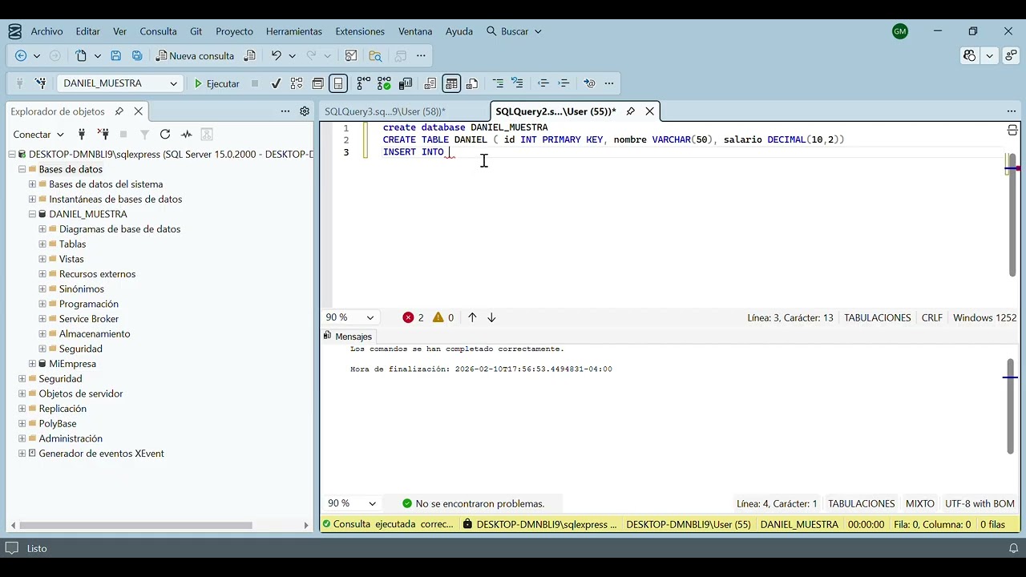Open the activity monitor pulse icon
The image size is (1026, 577).
[186, 135]
